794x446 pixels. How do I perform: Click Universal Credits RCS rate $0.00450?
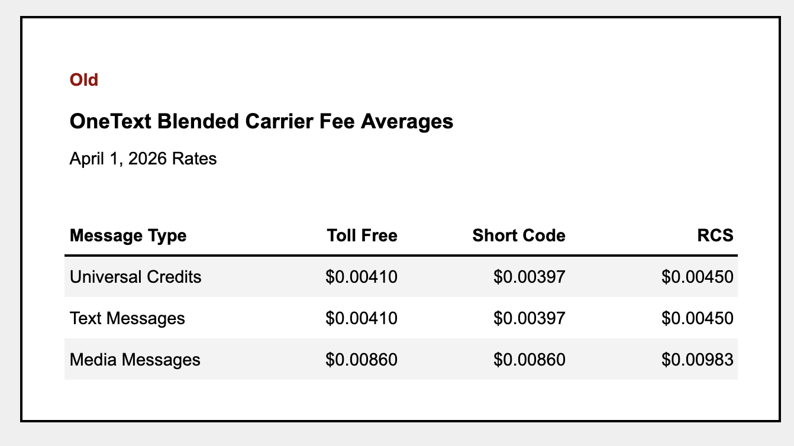coord(698,277)
